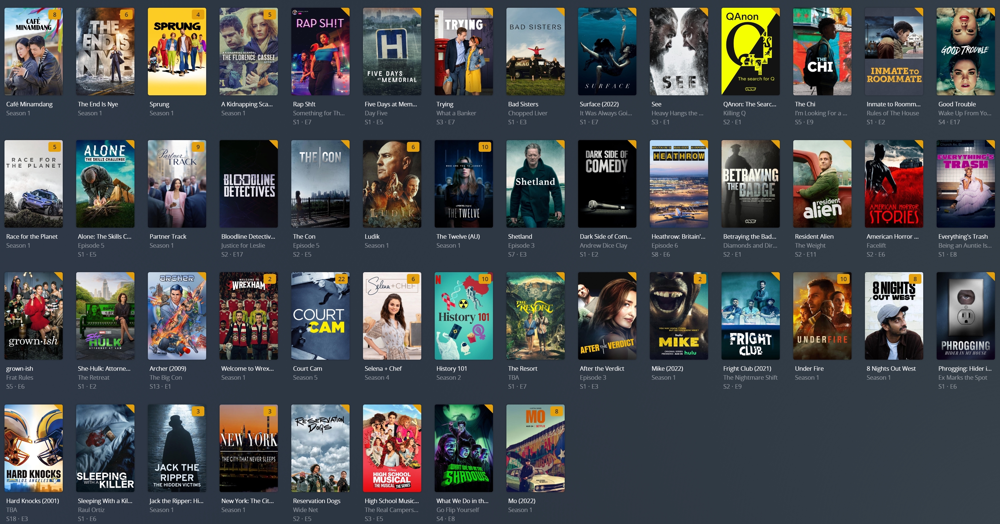
Task: Click unwatched badge 9 on Partner Track
Action: [198, 147]
